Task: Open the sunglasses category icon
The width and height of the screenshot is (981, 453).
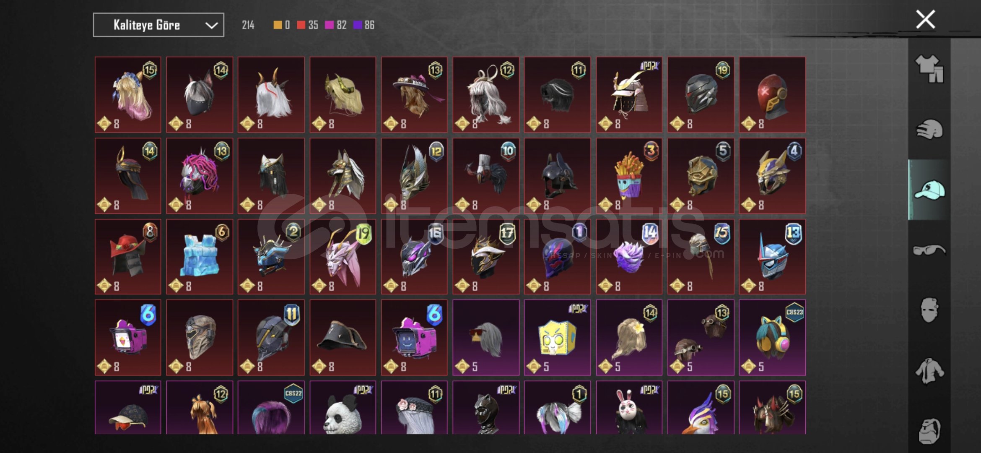Action: [x=929, y=250]
